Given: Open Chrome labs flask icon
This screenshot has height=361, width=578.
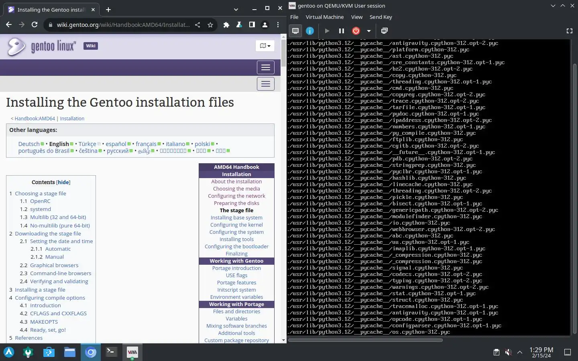Looking at the screenshot, I should (x=239, y=25).
